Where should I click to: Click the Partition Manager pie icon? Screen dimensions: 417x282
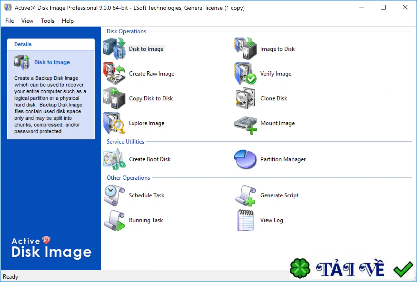click(246, 159)
